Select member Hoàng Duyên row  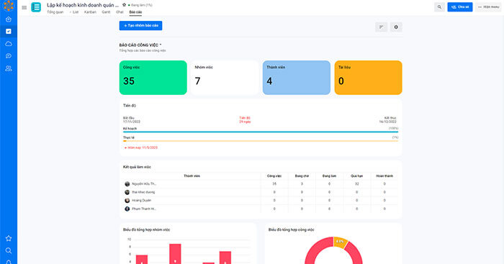(261, 201)
